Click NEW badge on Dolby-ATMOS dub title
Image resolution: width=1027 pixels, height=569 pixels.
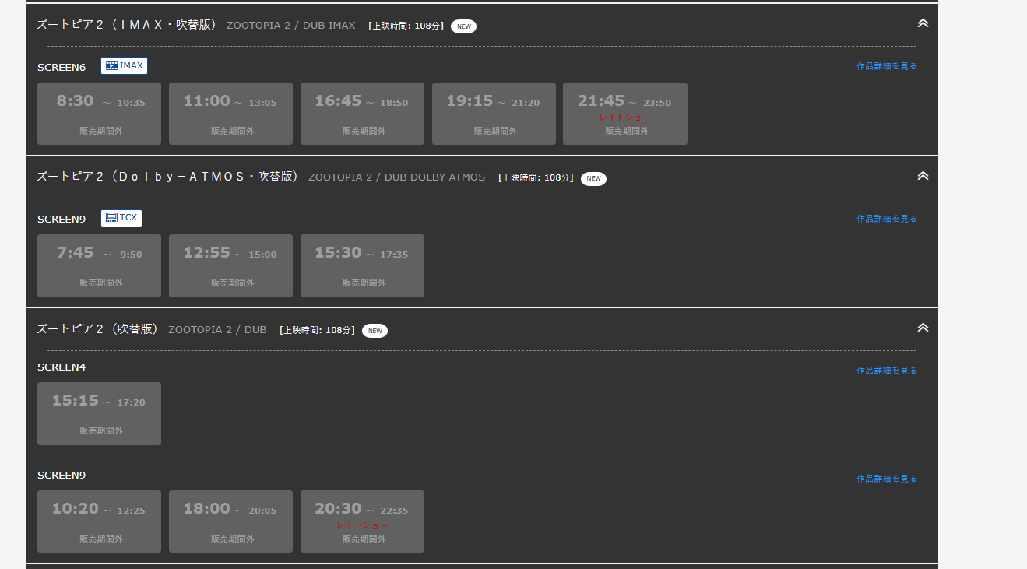coord(593,178)
